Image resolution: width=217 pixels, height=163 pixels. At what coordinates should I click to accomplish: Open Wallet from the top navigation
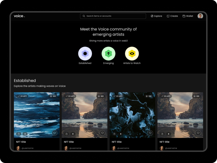pyautogui.click(x=188, y=16)
